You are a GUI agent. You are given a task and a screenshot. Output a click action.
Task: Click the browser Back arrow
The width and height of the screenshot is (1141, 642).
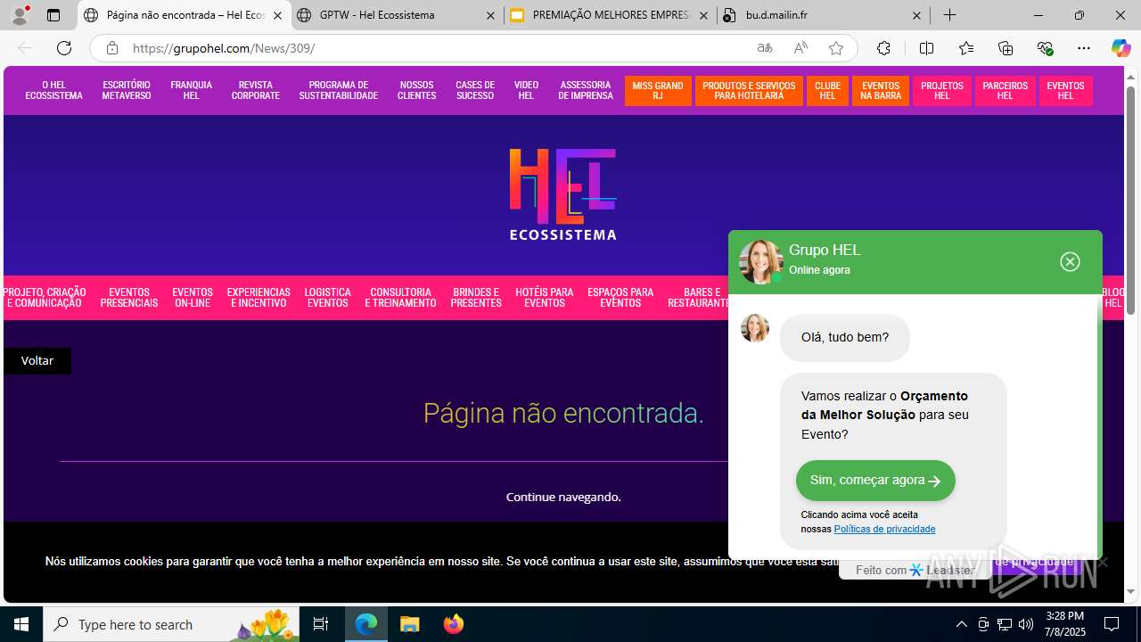click(25, 48)
